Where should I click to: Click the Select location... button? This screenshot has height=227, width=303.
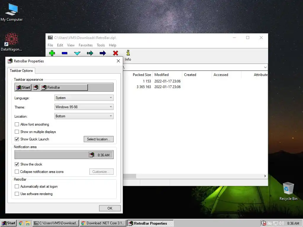[99, 139]
